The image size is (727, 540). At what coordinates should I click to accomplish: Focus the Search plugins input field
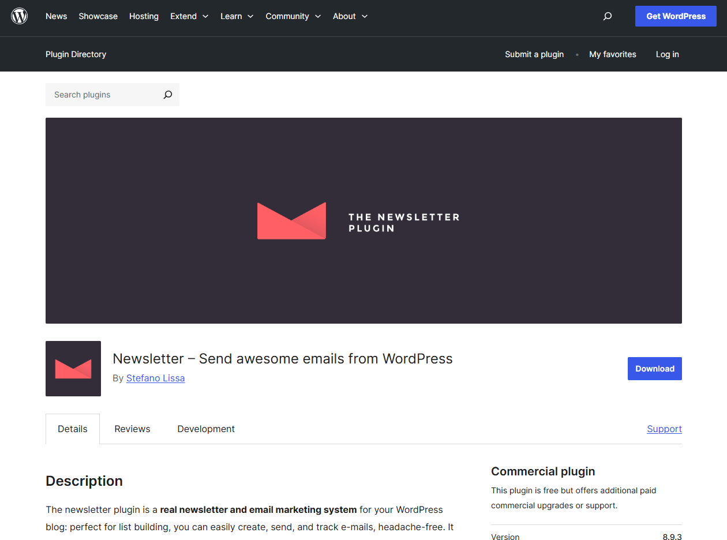(x=104, y=95)
